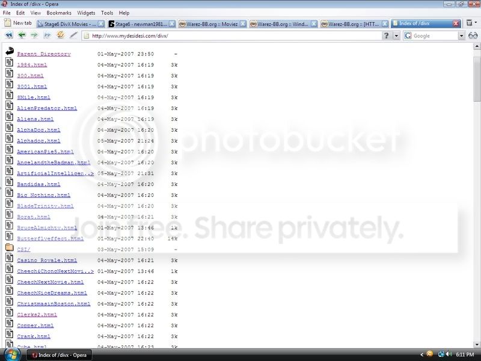Go forward using the green Forward arrow
Screen dimensions: 481x361
click(x=34, y=35)
